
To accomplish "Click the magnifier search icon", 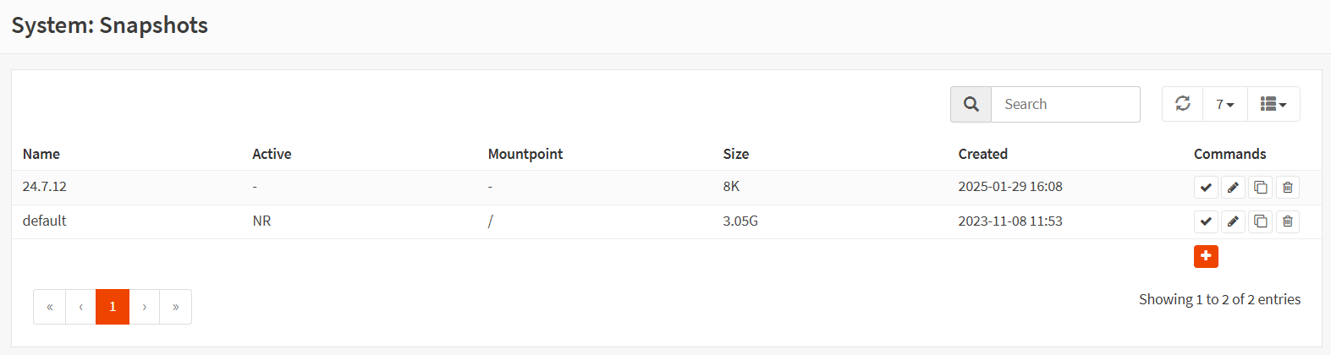I will [971, 104].
